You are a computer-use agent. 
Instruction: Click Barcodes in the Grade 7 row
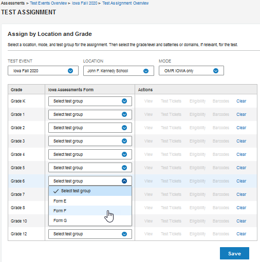point(221,194)
